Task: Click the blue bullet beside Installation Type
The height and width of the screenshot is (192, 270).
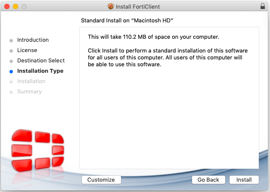Action: tap(11, 71)
